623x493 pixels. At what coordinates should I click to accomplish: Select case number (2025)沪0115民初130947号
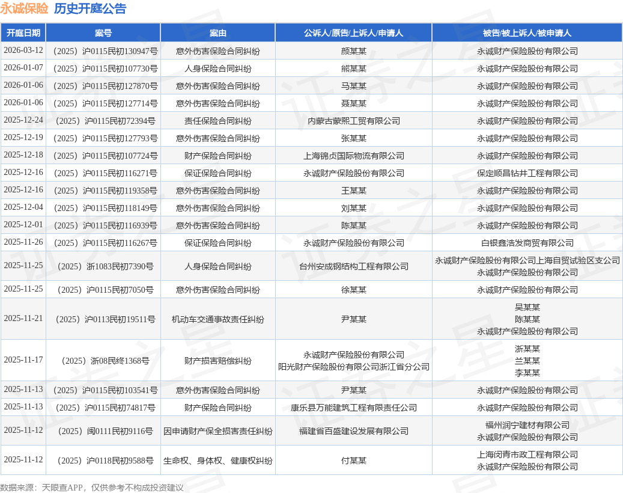coord(105,51)
